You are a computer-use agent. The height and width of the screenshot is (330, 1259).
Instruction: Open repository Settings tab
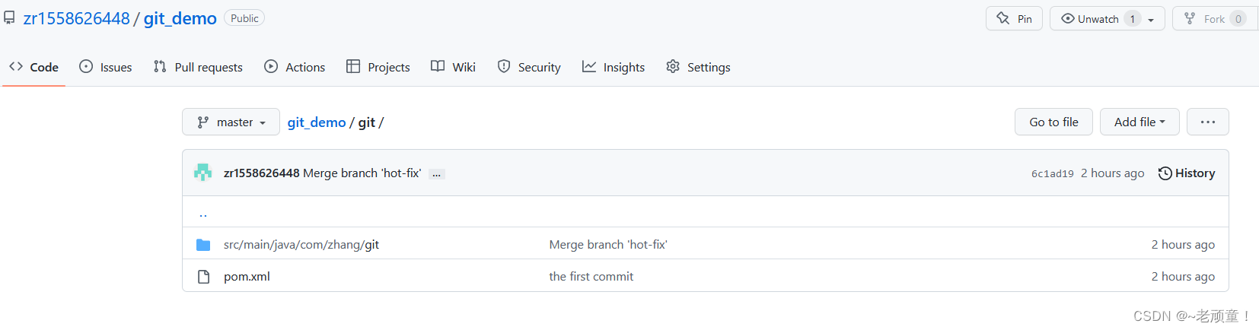coord(698,67)
